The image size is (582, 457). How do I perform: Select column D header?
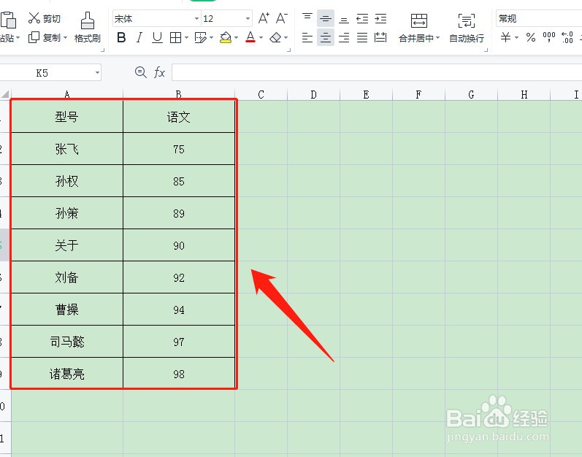pyautogui.click(x=314, y=95)
